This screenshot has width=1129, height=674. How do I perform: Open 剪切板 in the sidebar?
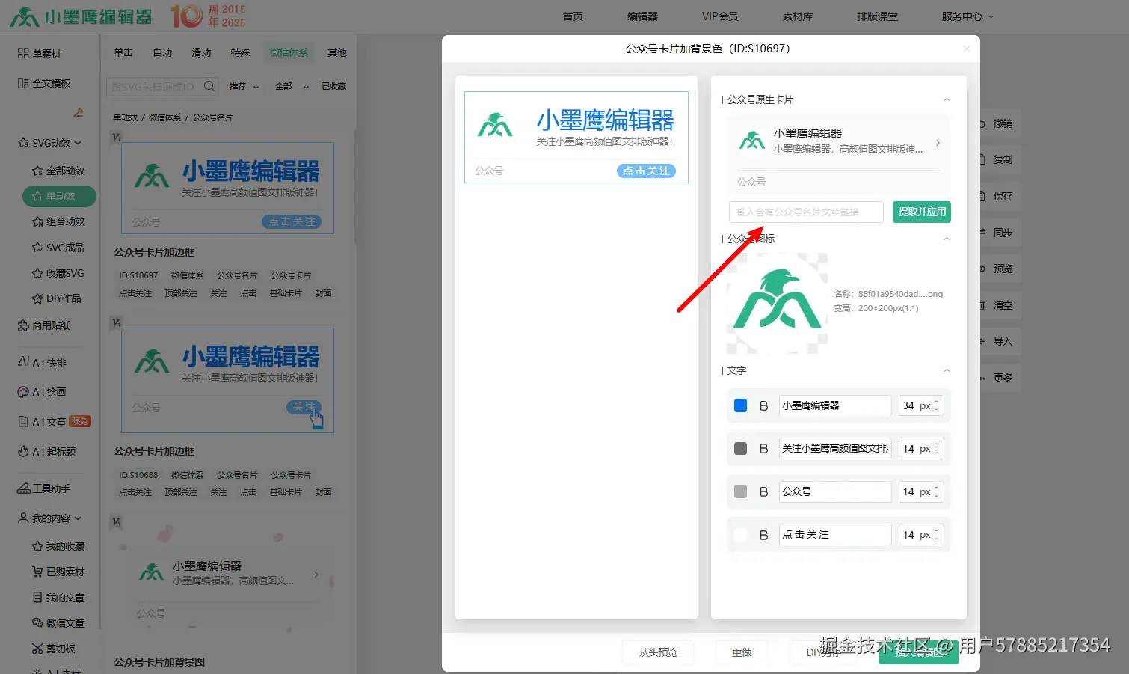pyautogui.click(x=53, y=649)
